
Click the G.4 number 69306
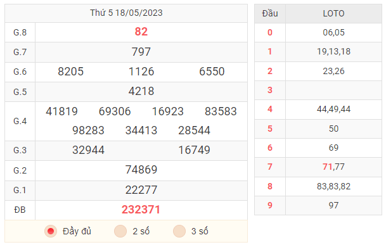coord(115,111)
